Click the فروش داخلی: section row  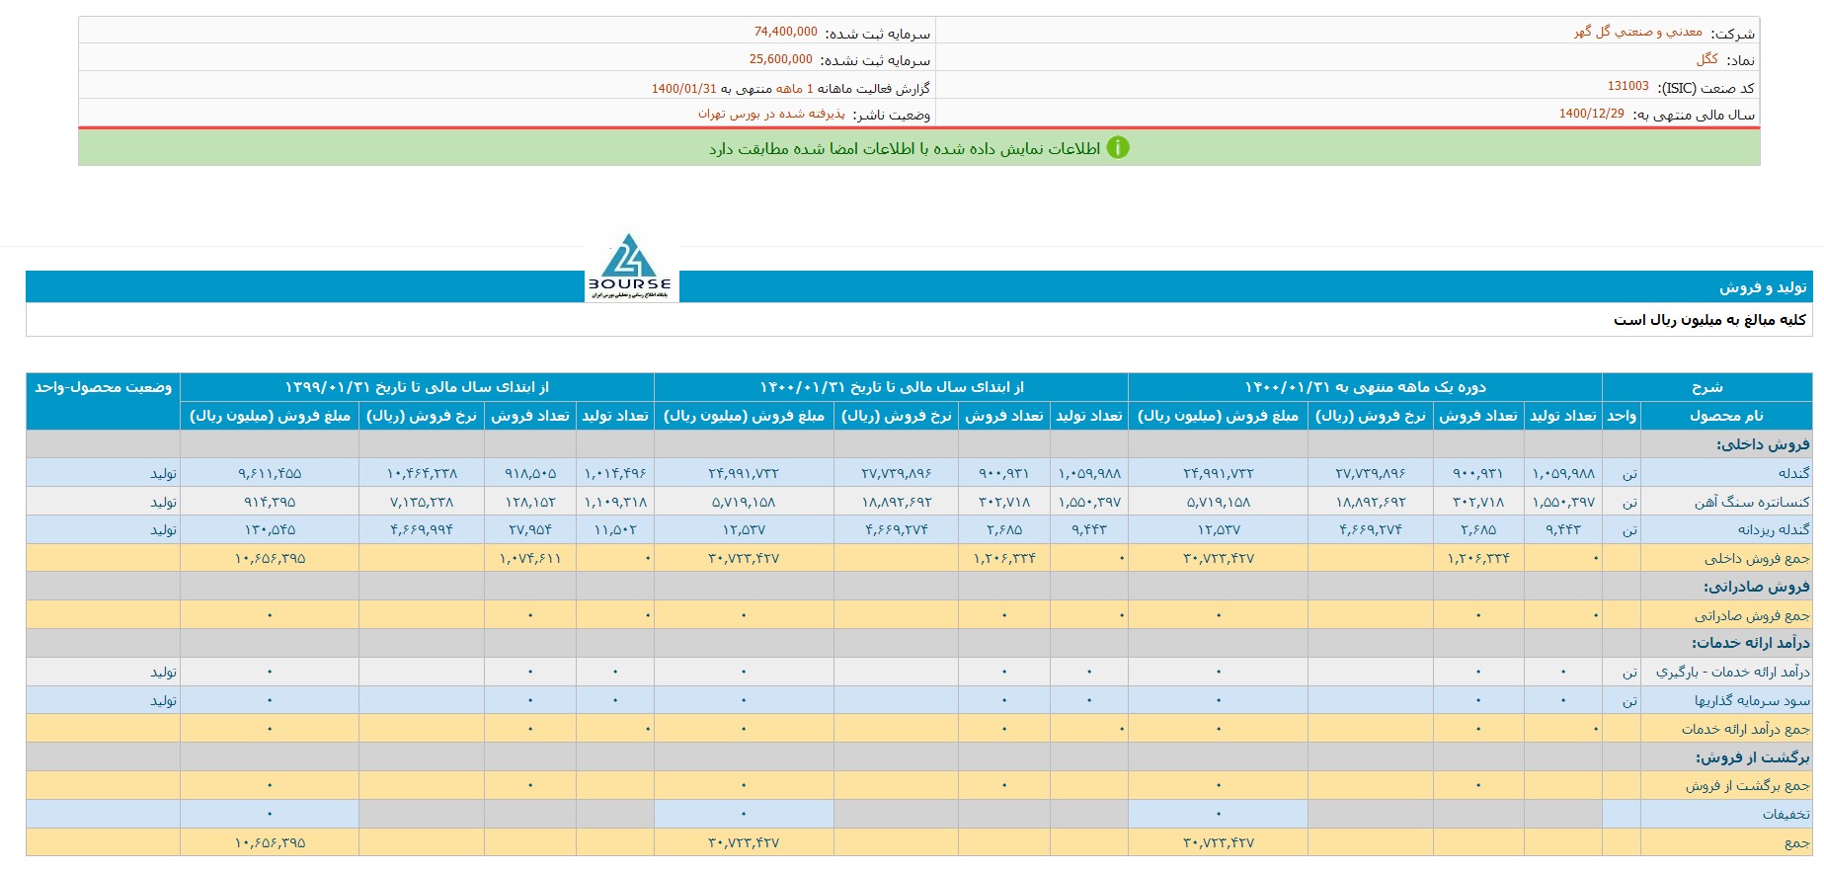[x=918, y=444]
